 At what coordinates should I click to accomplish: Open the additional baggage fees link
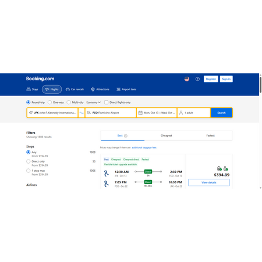coord(144,148)
